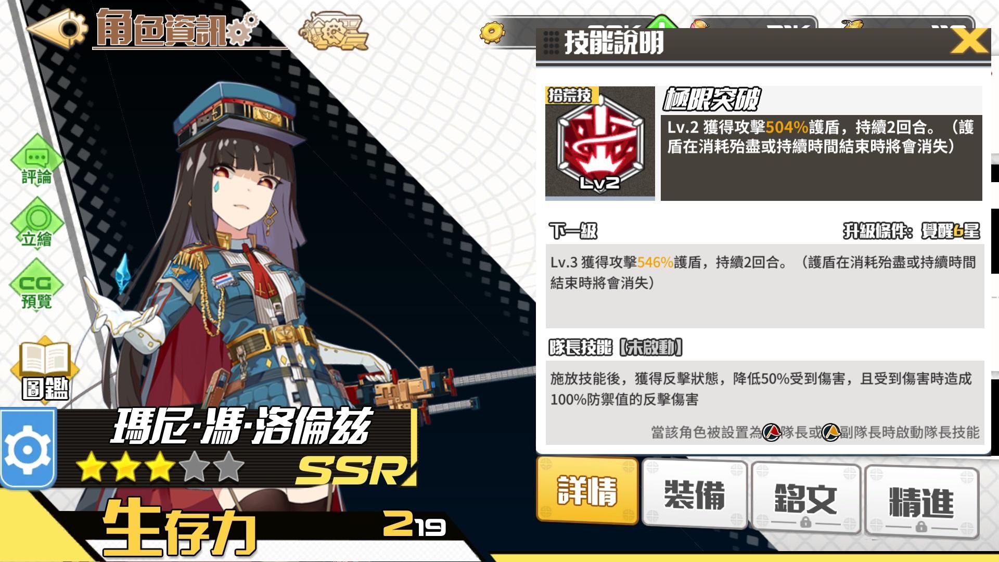999x562 pixels.
Task: Open the 立繪 character art icon
Action: click(36, 224)
